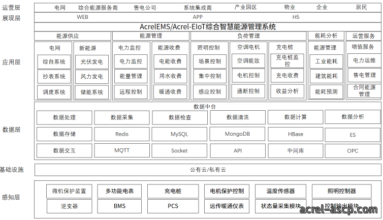Screen dimensions: 383x220
Task: Select the 合同能源管理 box
Action: tap(364, 91)
